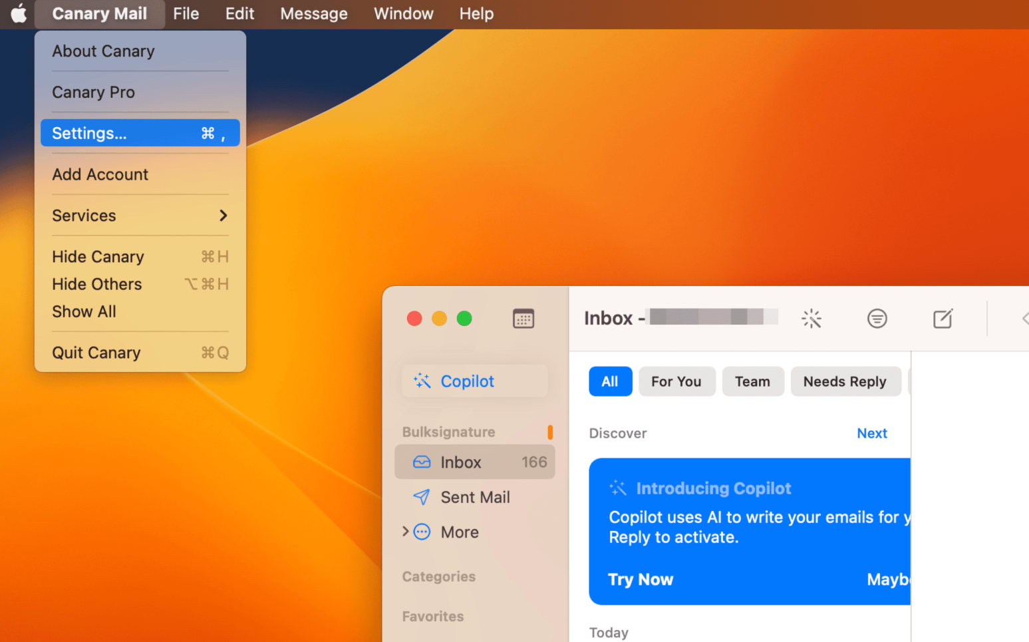Open the Sent Mail folder
This screenshot has width=1029, height=642.
[475, 497]
